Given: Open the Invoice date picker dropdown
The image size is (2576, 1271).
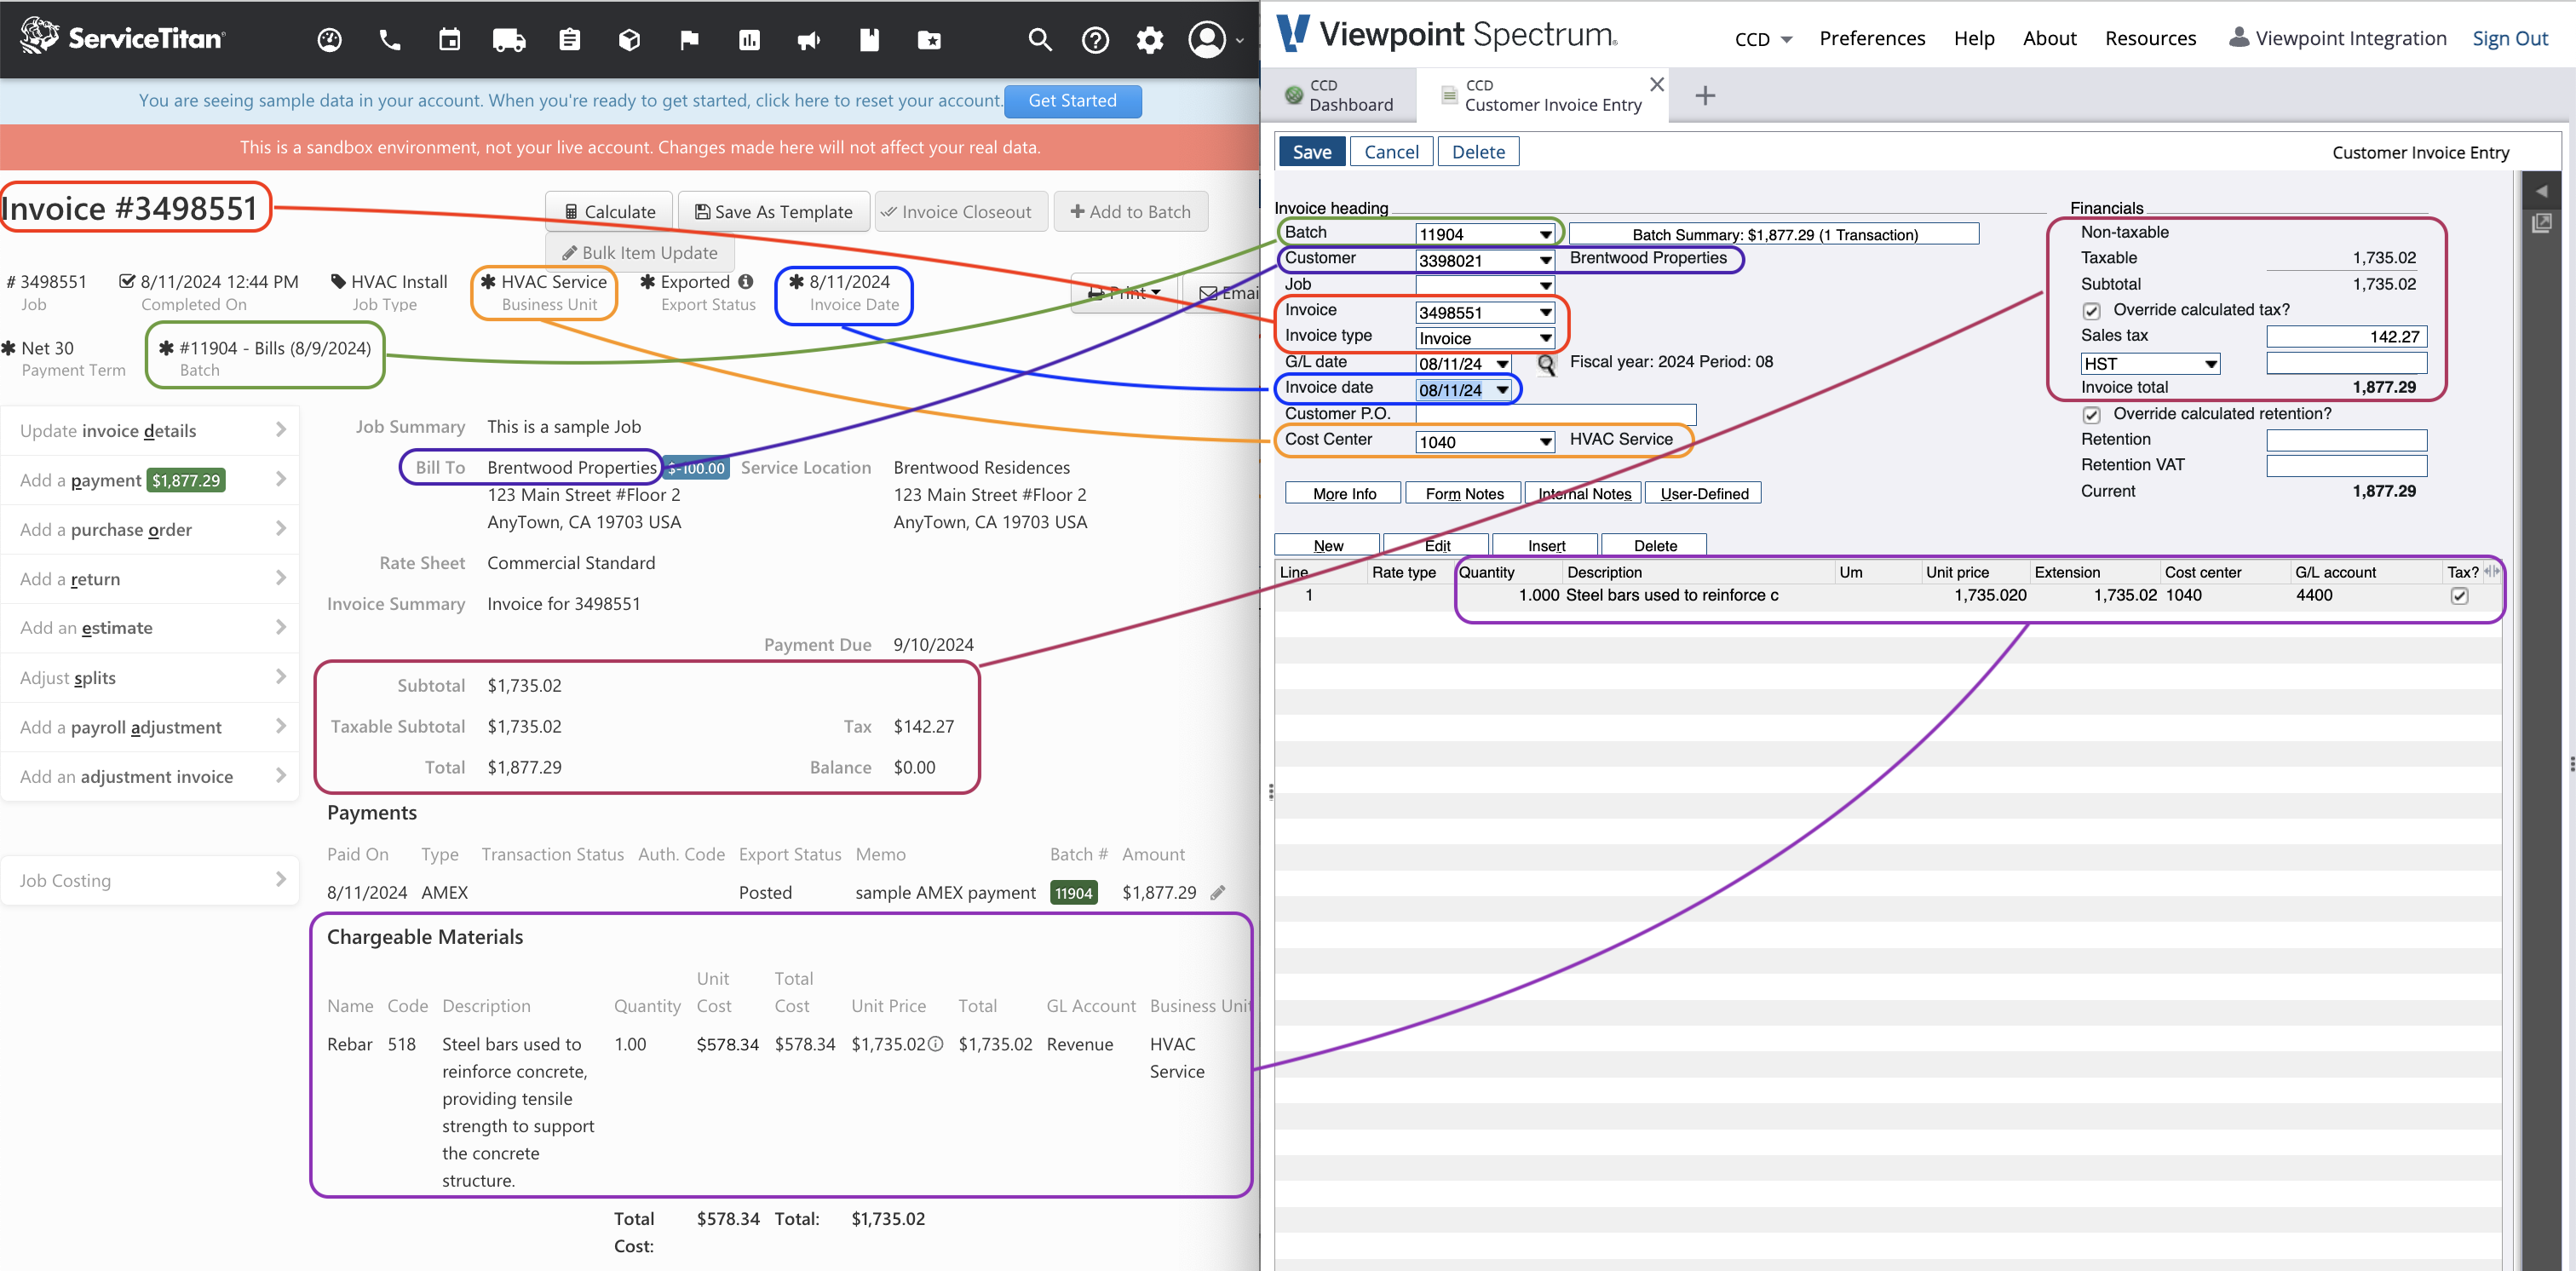Looking at the screenshot, I should coord(1502,390).
